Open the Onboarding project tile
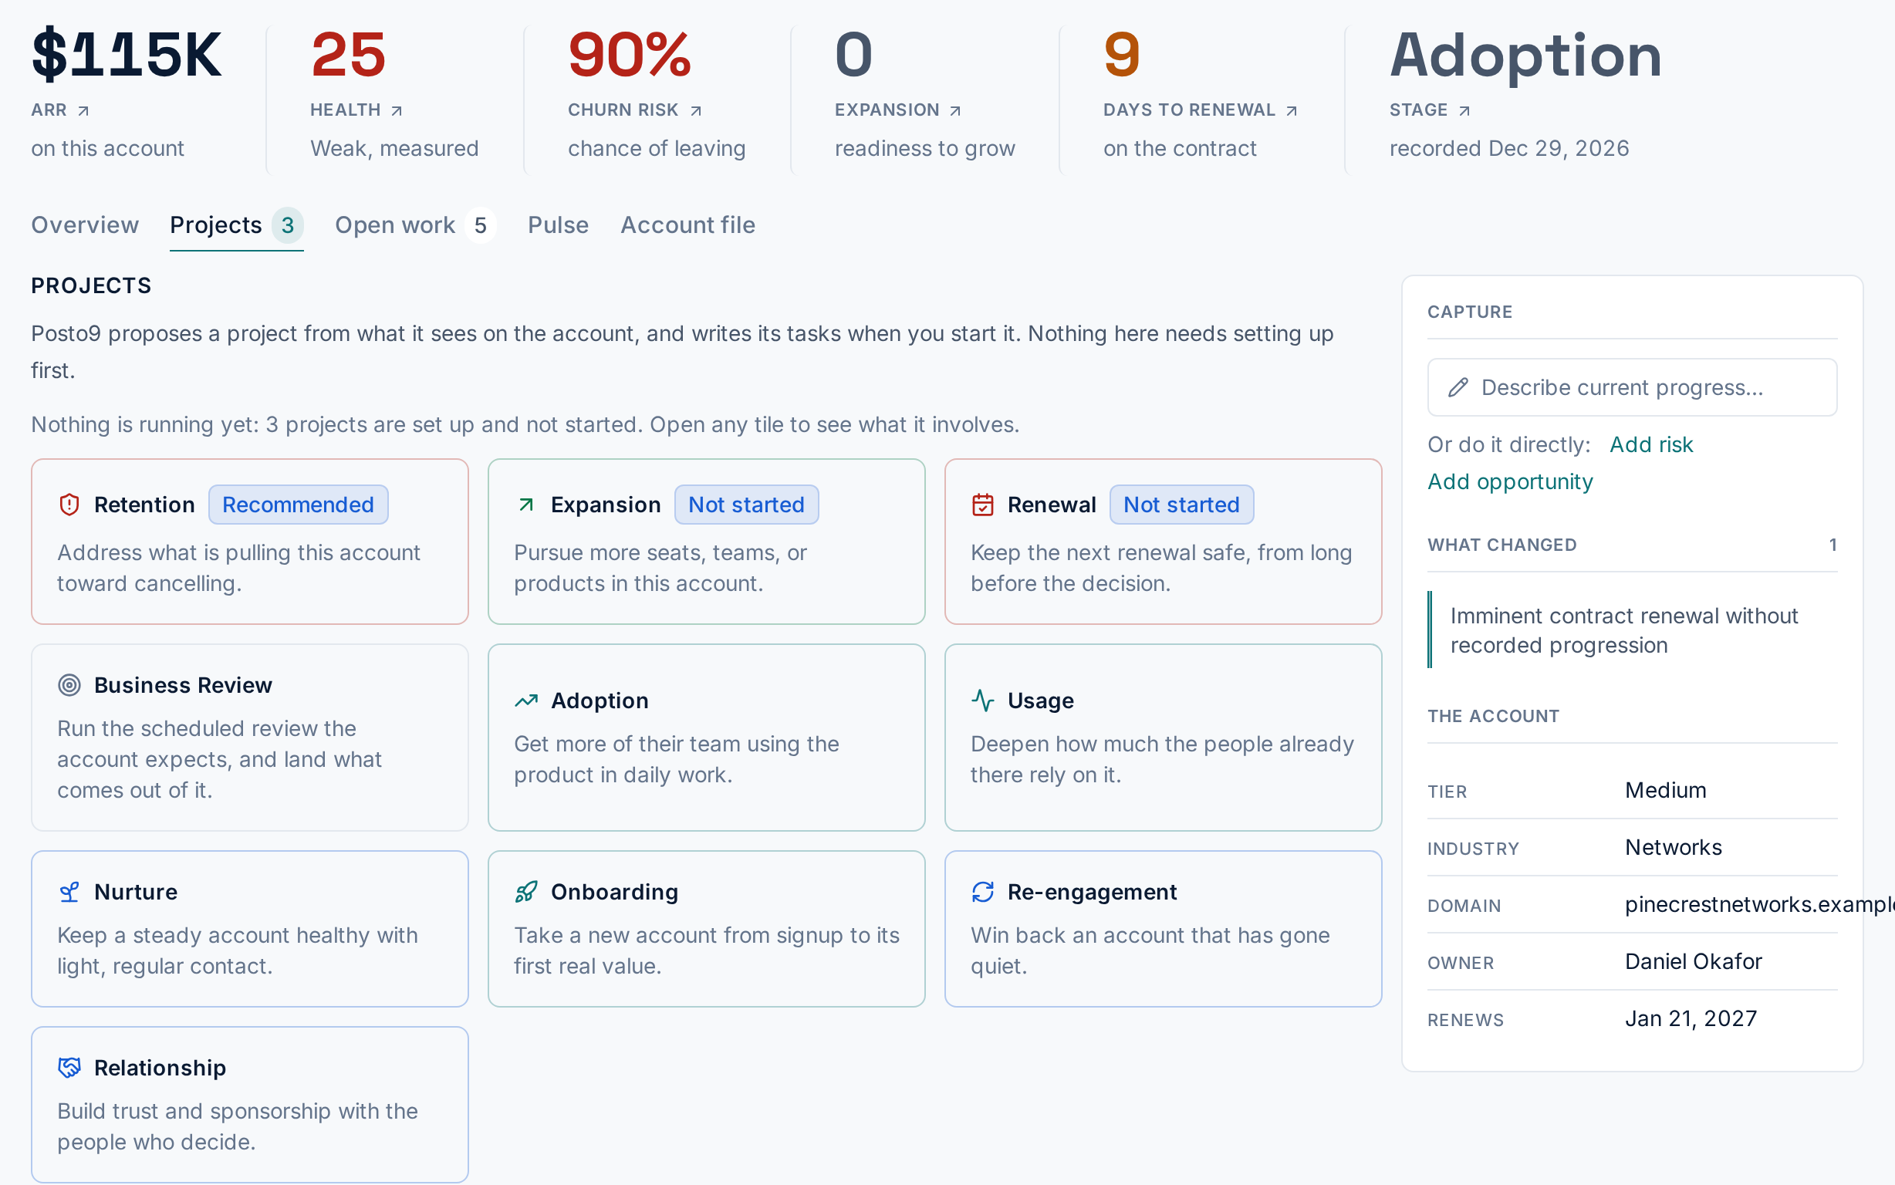Viewport: 1895px width, 1185px height. pos(707,929)
